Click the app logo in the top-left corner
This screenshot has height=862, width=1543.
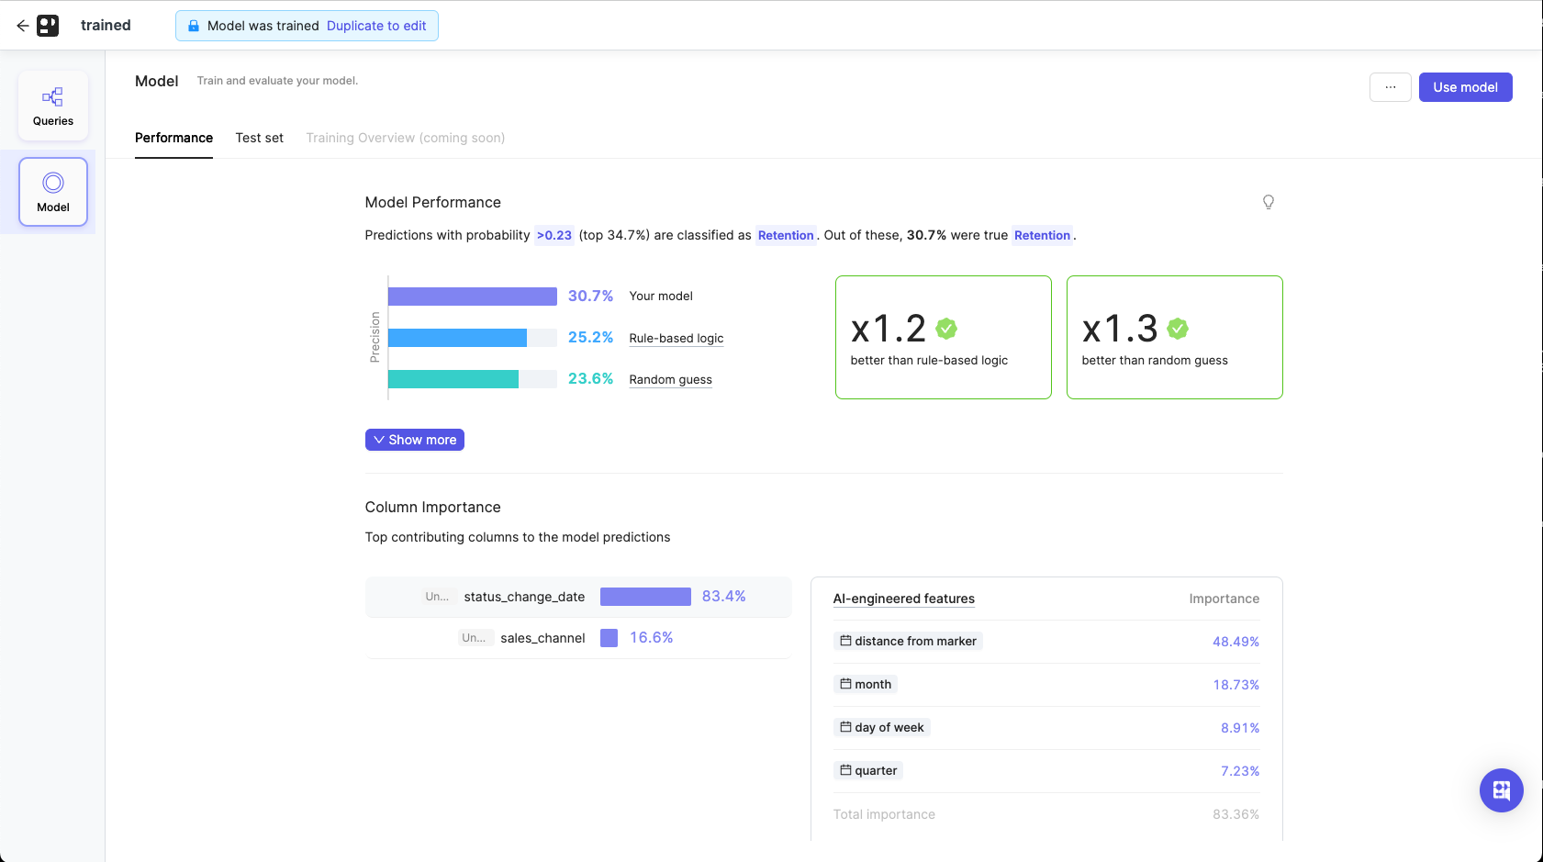(x=50, y=25)
